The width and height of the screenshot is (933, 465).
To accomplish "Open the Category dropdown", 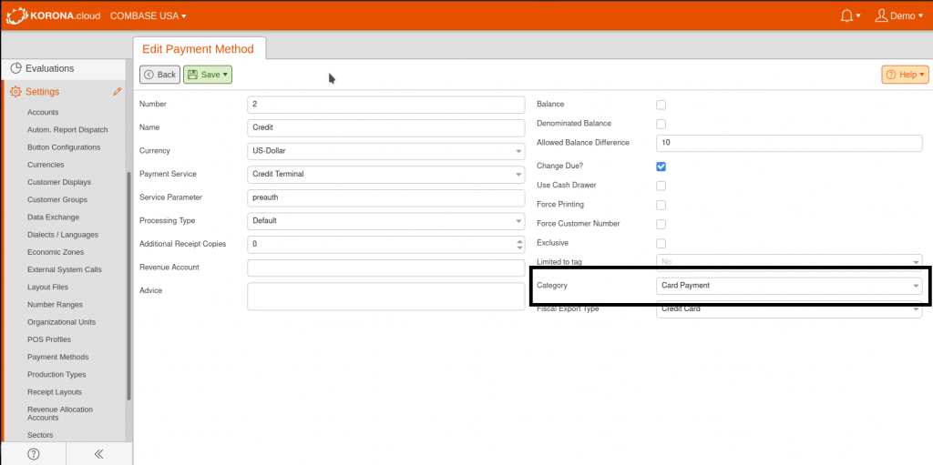I will pos(789,286).
